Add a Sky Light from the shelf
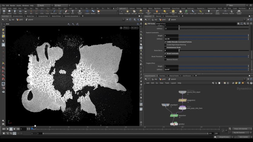Viewport: 253px width, 142px height. point(181,12)
